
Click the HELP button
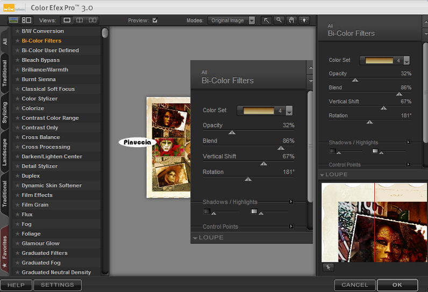point(16,285)
